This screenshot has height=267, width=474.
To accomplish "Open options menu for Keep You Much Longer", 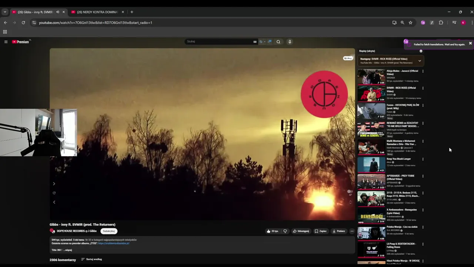I will pyautogui.click(x=423, y=159).
